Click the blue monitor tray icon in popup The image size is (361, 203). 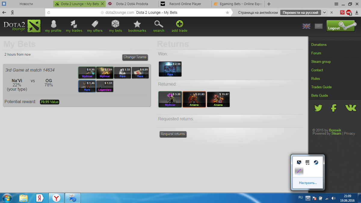point(299,162)
